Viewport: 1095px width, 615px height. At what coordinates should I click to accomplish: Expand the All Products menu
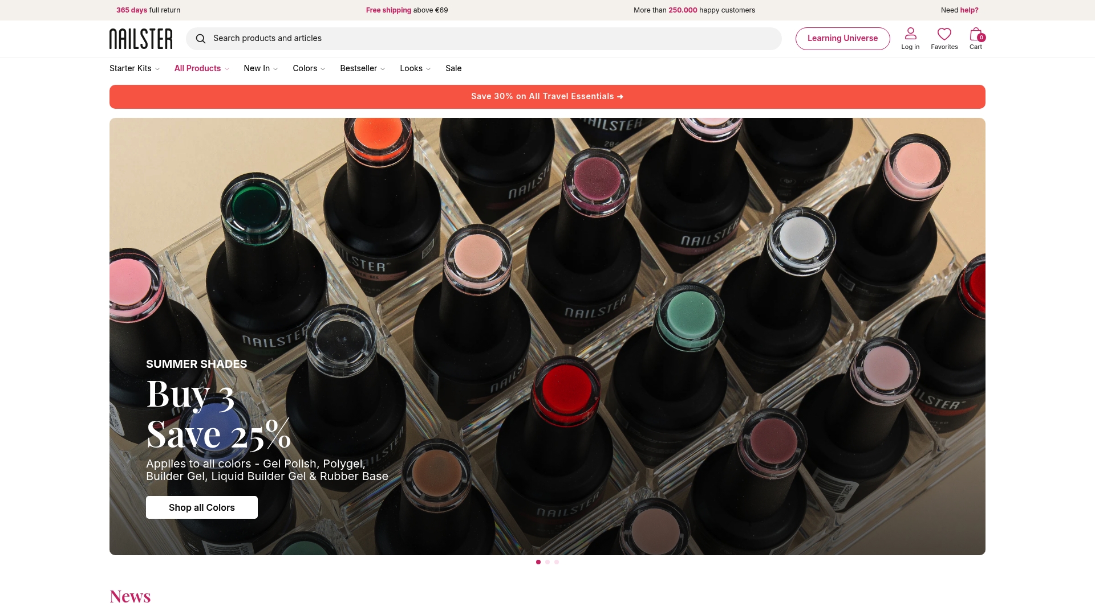click(202, 68)
